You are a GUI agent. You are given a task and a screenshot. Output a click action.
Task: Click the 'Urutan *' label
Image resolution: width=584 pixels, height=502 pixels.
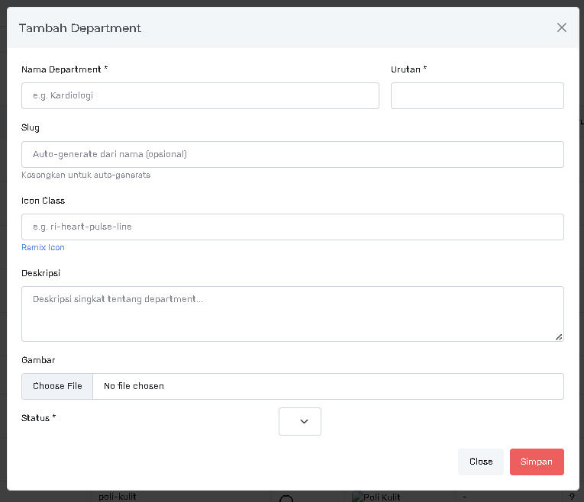(408, 69)
